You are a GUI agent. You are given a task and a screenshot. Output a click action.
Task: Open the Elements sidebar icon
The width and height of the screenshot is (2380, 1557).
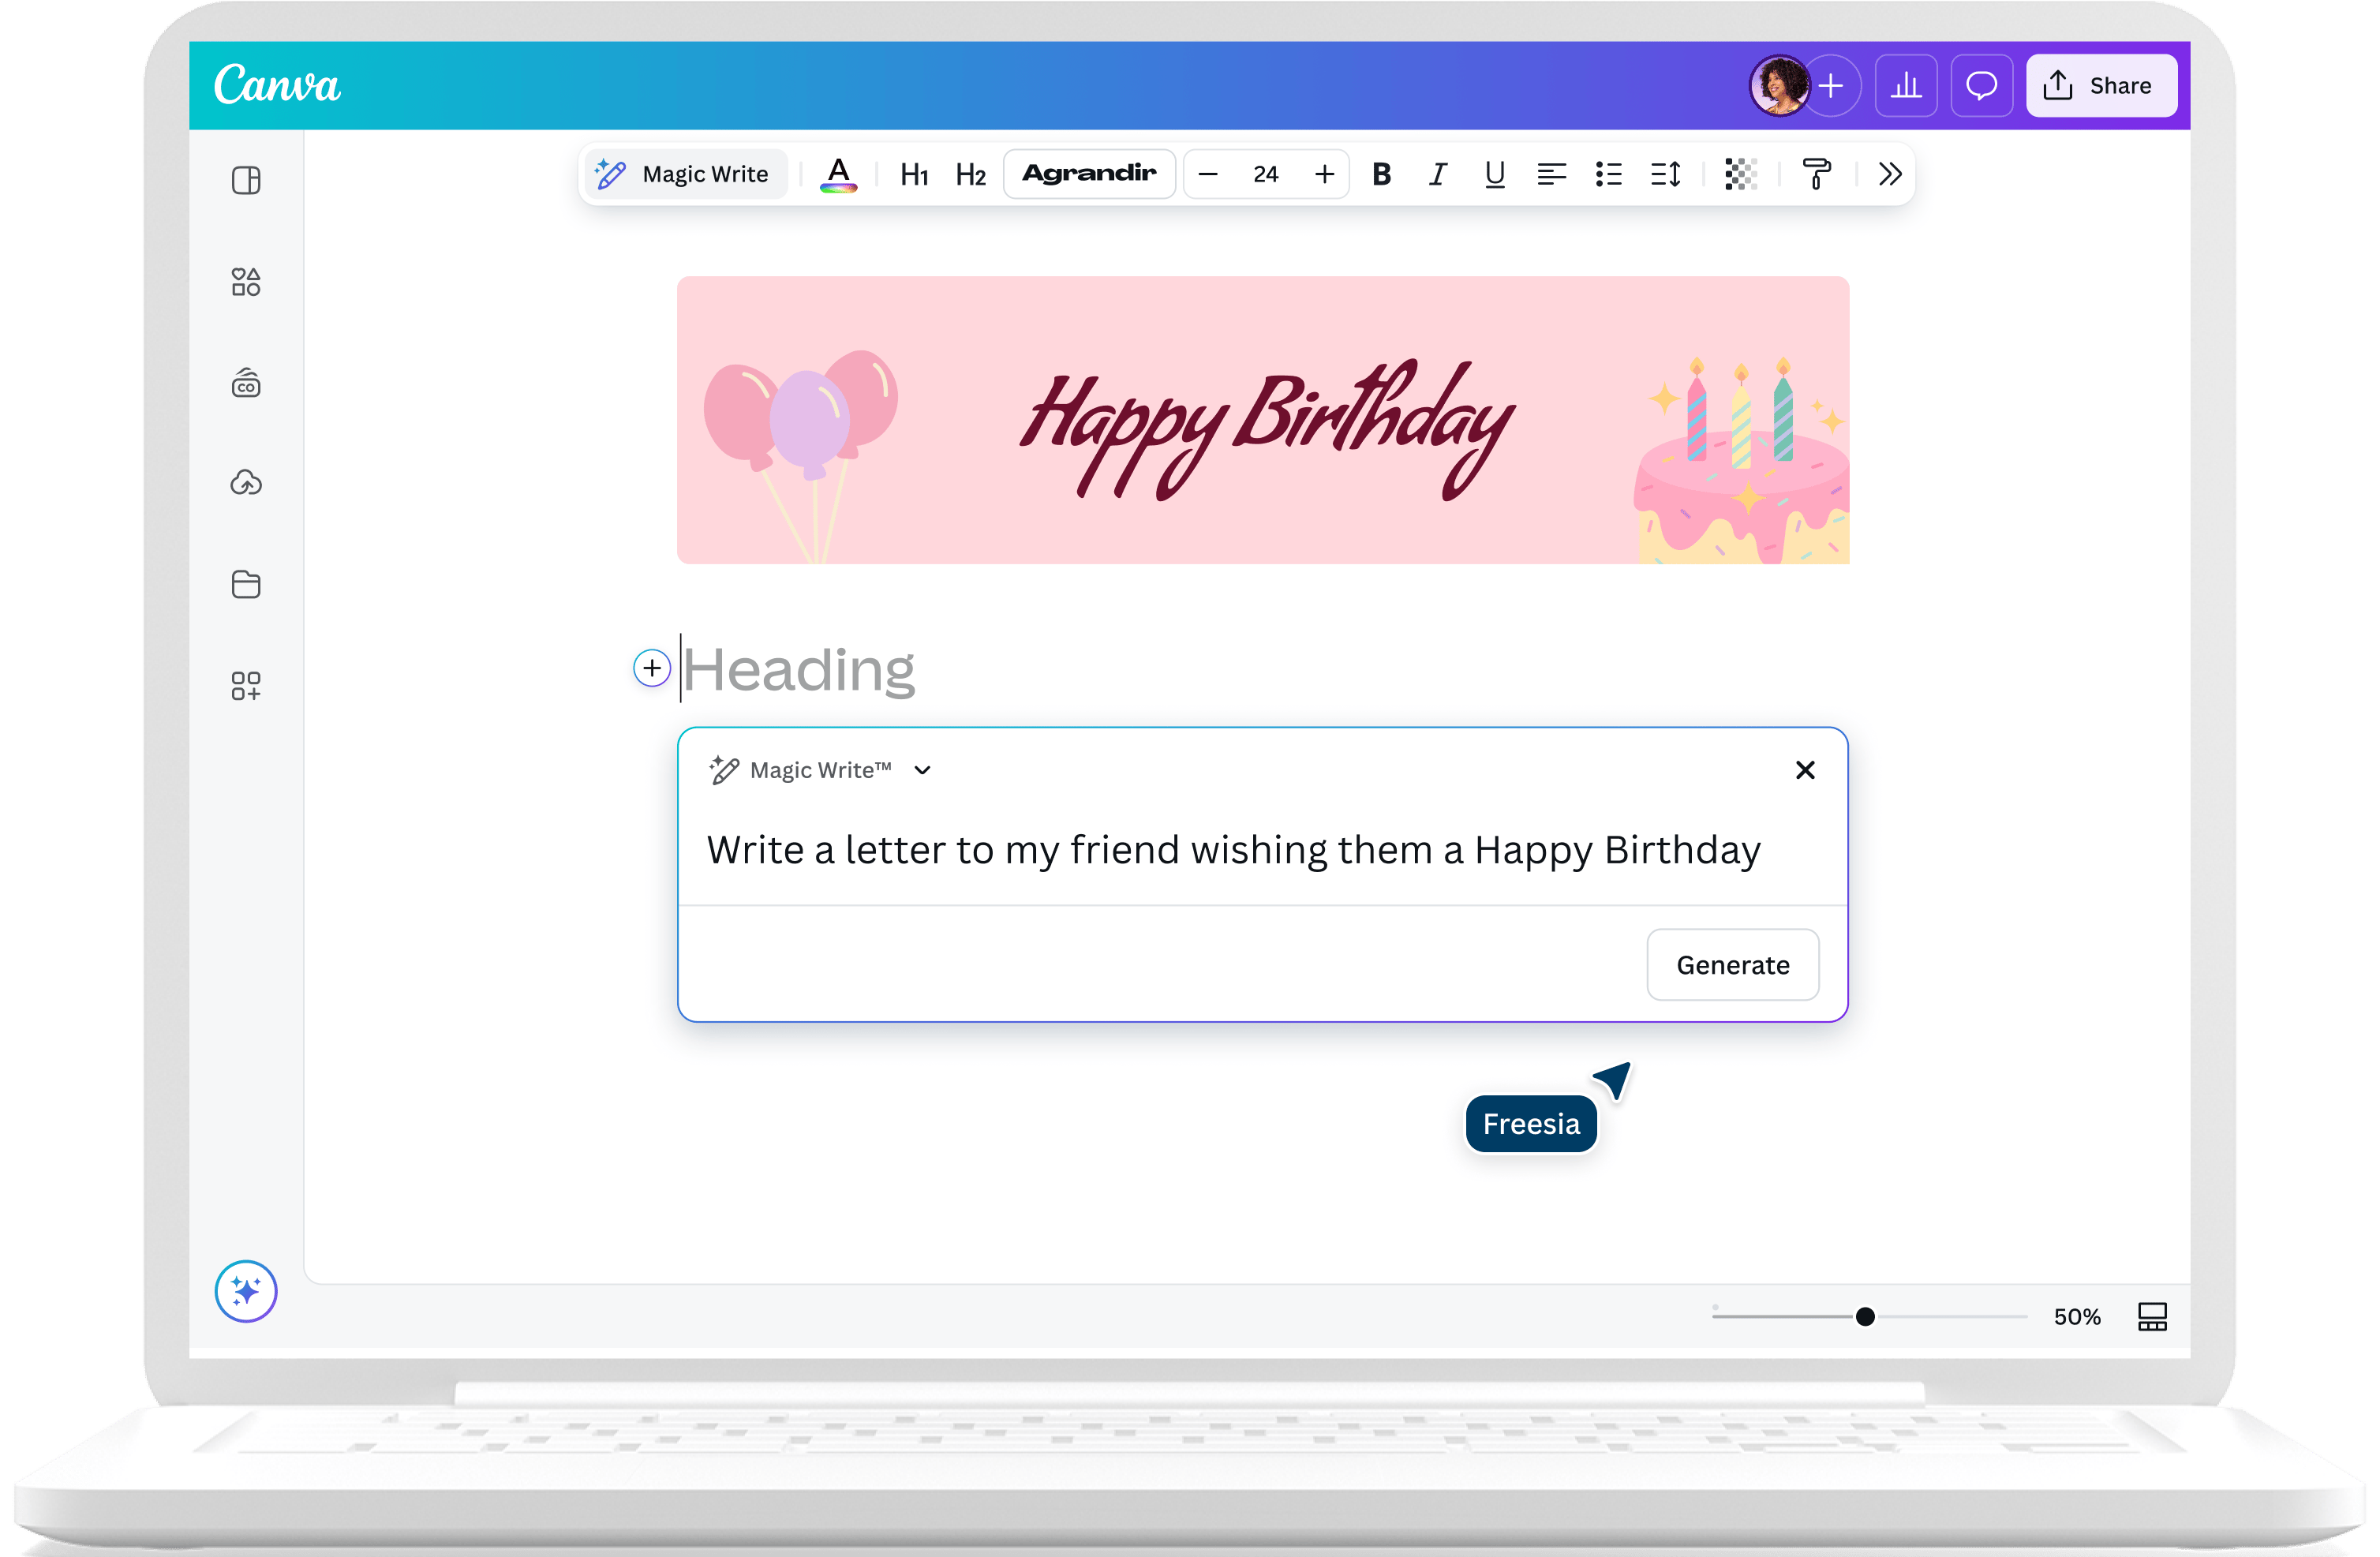tap(246, 282)
